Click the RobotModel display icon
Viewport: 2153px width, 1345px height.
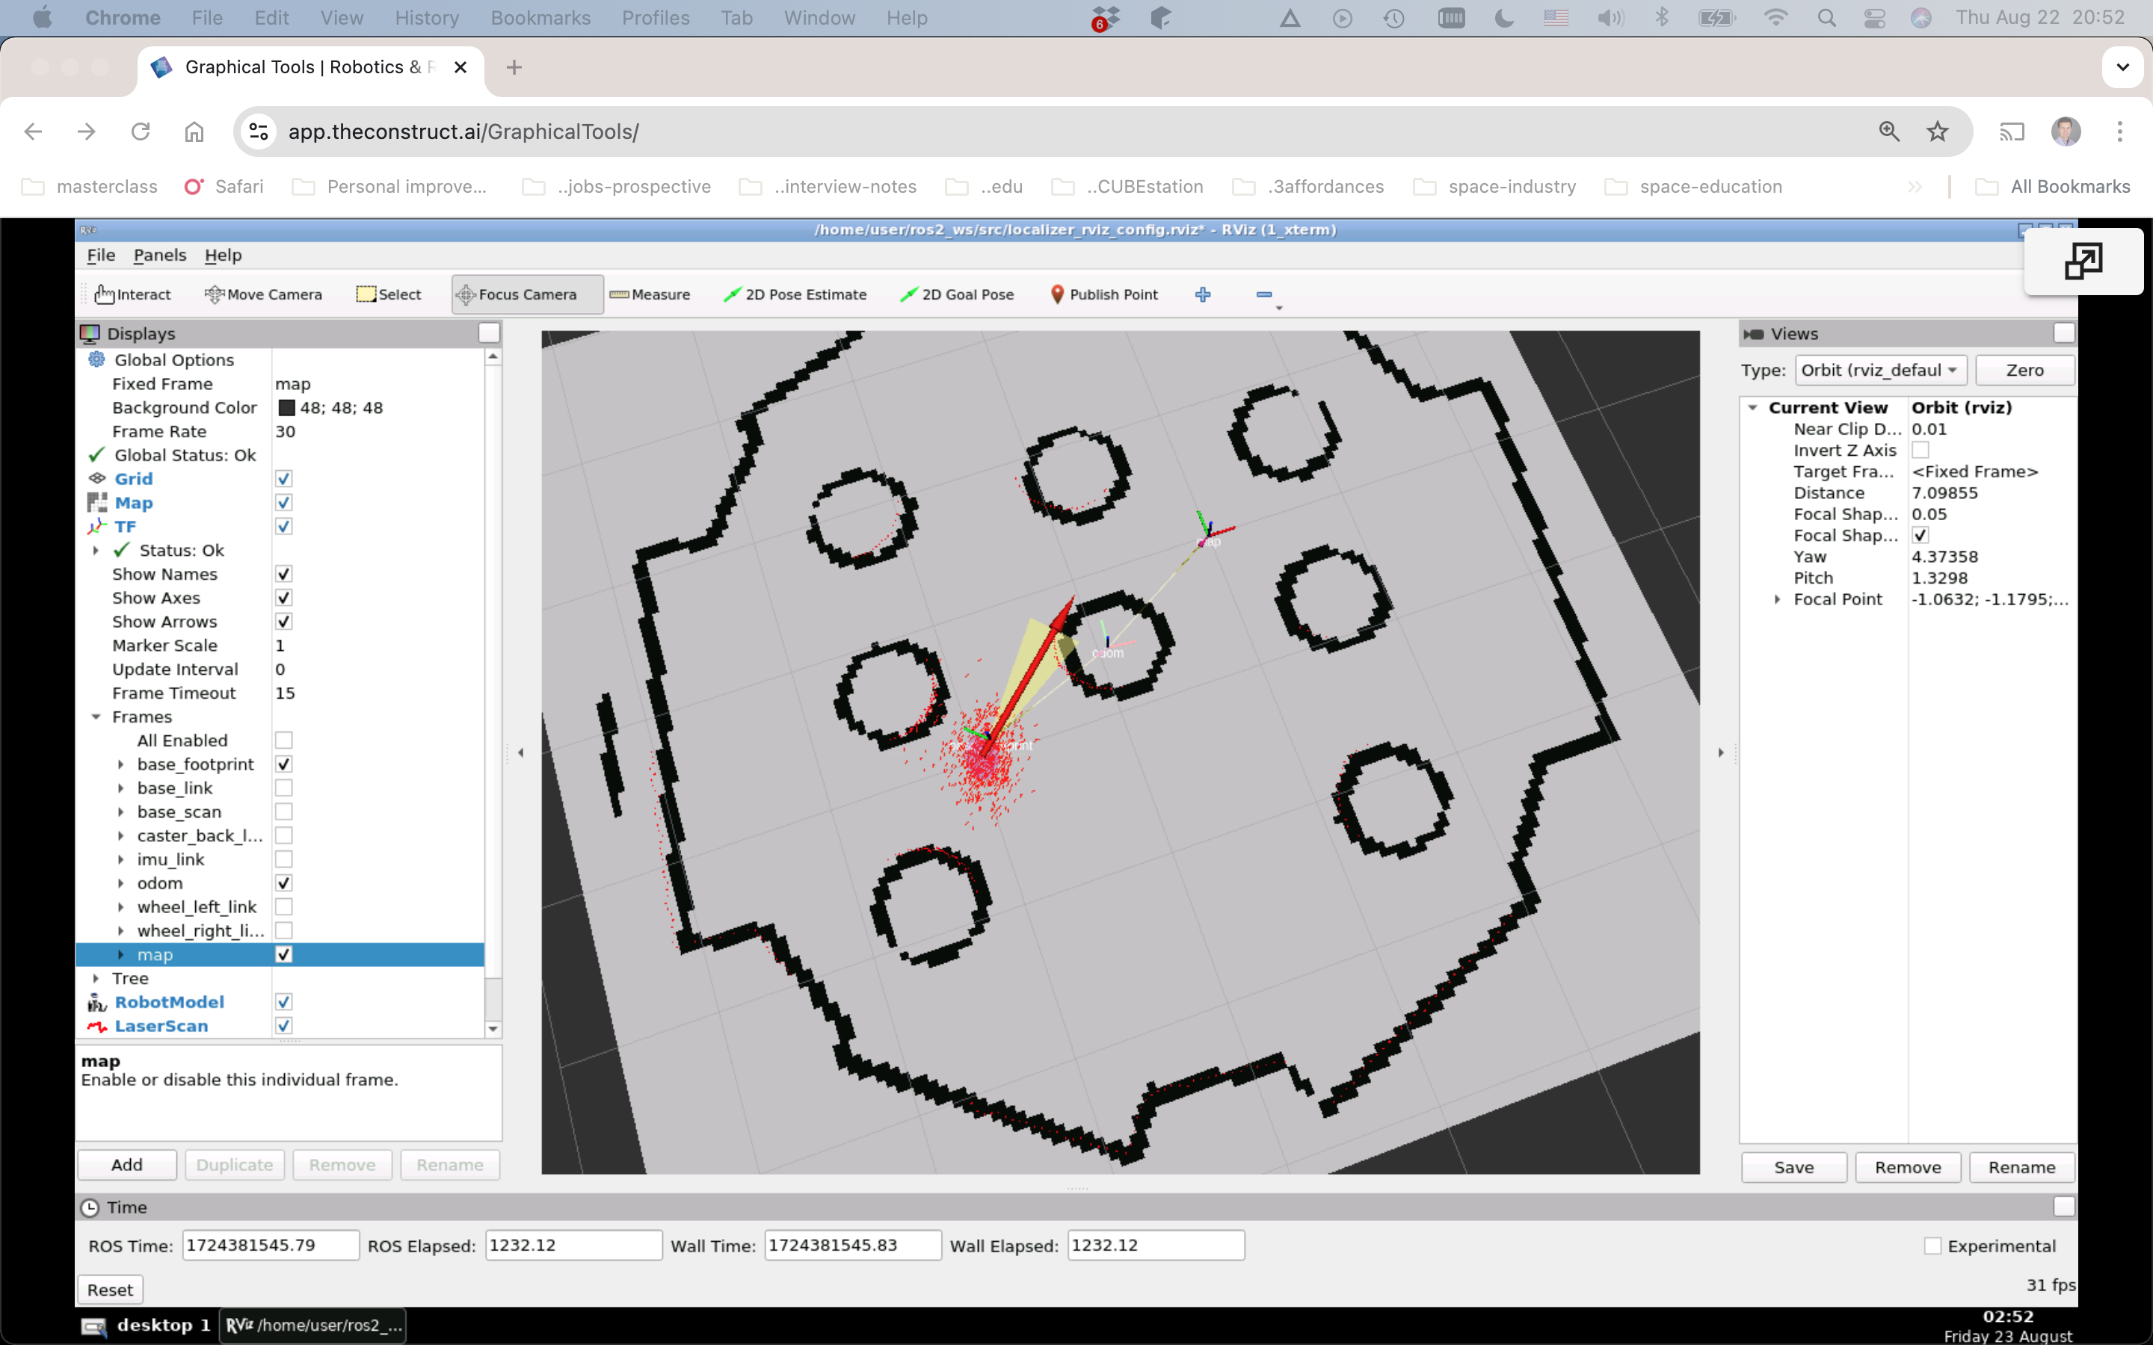(96, 1003)
